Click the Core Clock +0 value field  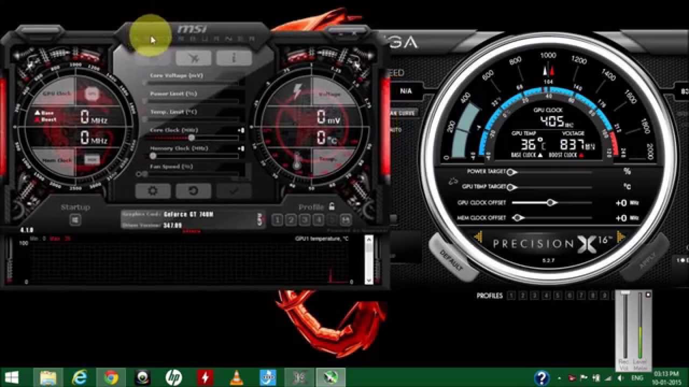pos(241,130)
